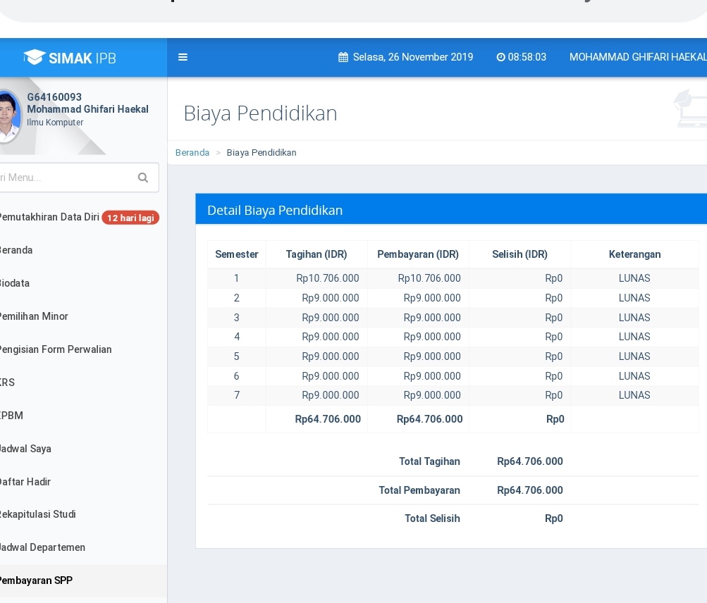Click the Ilmu Komputer department label

(55, 123)
